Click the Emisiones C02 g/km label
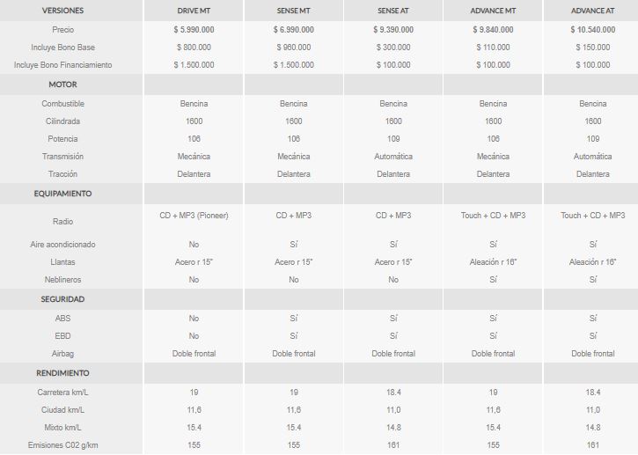 [x=62, y=445]
